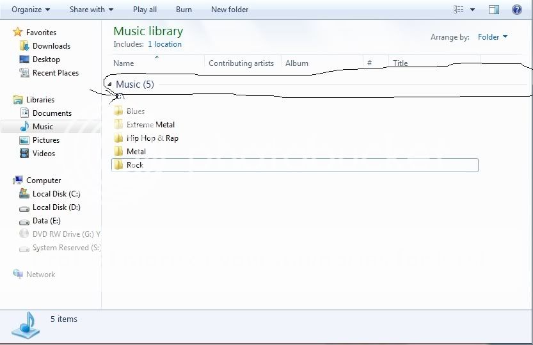
Task: Click the Libraries icon in sidebar
Action: (18, 100)
